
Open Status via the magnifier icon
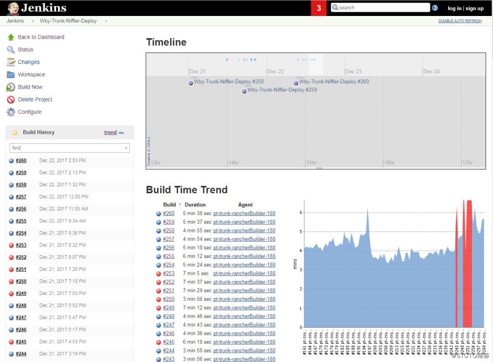[x=10, y=50]
